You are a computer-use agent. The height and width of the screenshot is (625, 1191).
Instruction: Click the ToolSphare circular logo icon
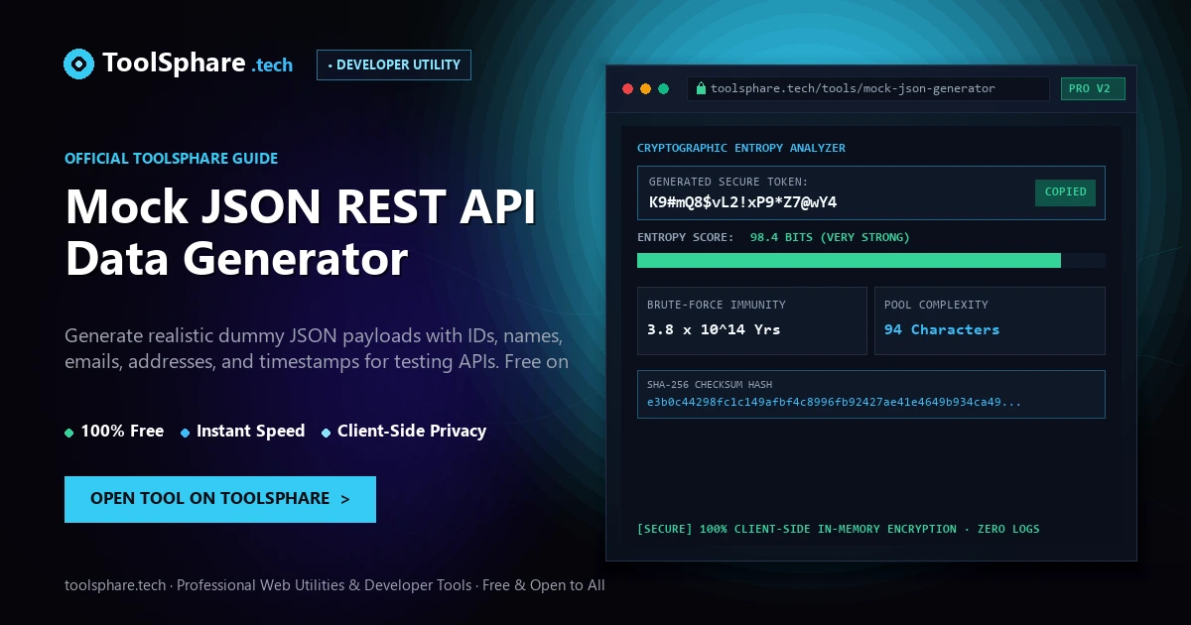[78, 63]
